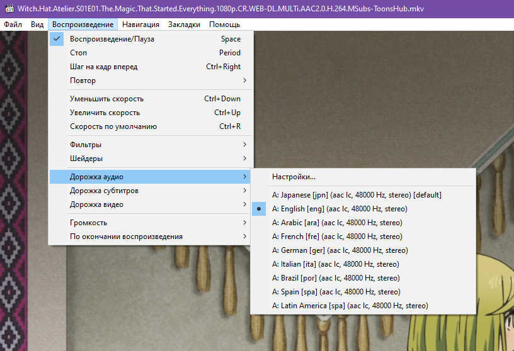
Task: Click the MPC-HC app icon in title bar
Action: 9,9
